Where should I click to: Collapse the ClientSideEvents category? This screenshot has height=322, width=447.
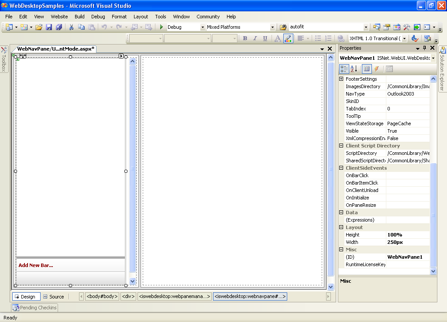tap(341, 168)
